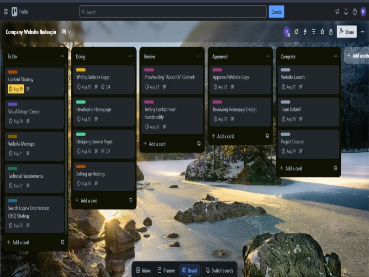This screenshot has height=277, width=369.
Task: Toggle the Aug 27 due date on Website Launch
Action: click(289, 87)
